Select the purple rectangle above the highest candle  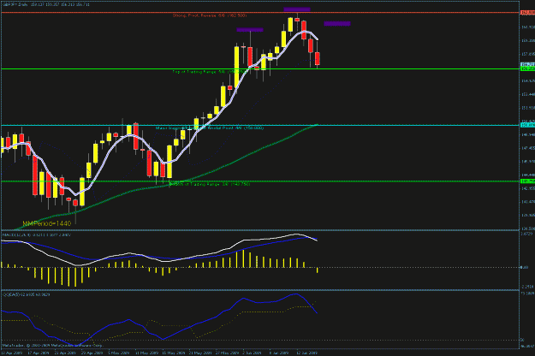point(297,9)
